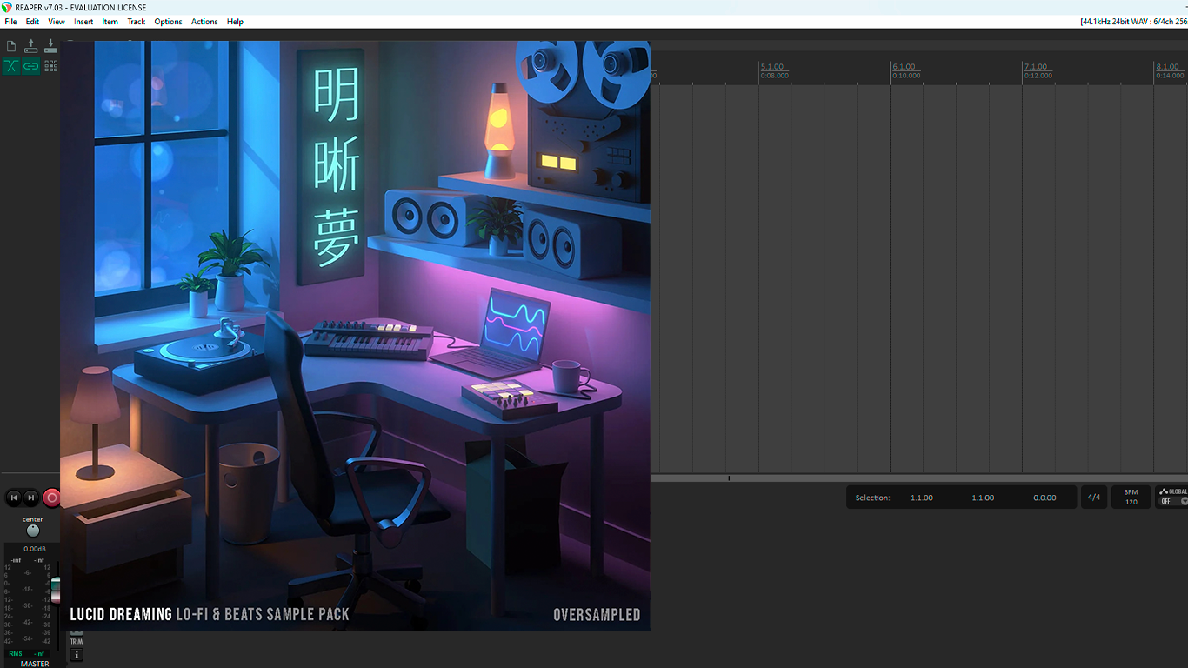Go to project end transport button
Viewport: 1188px width, 668px height.
tap(31, 498)
